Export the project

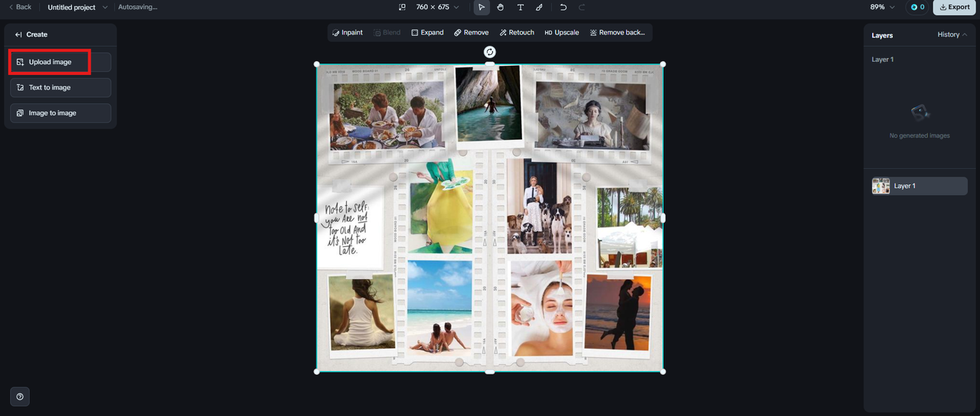pos(954,7)
